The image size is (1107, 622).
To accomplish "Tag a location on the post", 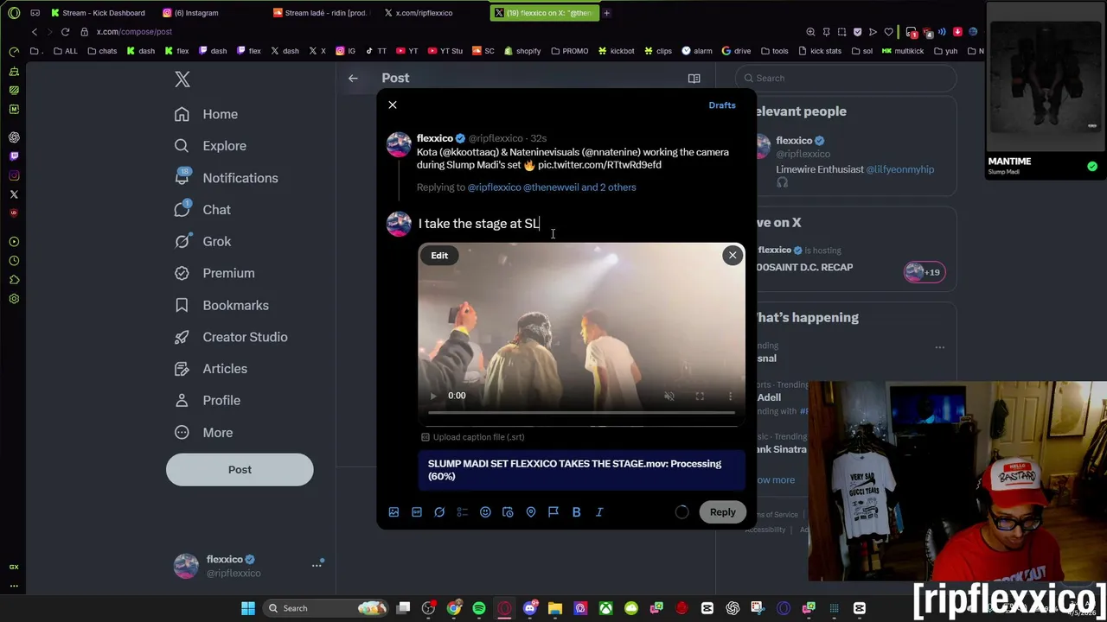I will 531,512.
